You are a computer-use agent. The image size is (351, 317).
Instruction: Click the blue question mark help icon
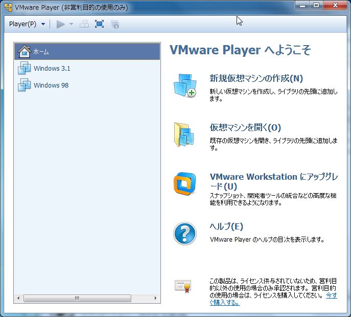point(185,234)
